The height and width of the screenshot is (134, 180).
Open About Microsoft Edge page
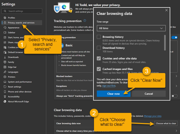click(x=22, y=102)
